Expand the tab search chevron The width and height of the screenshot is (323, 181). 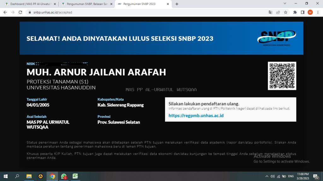(x=285, y=4)
